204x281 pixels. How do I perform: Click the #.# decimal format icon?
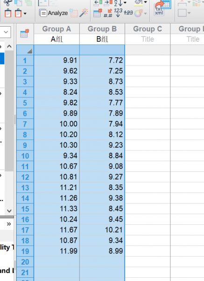pyautogui.click(x=108, y=13)
